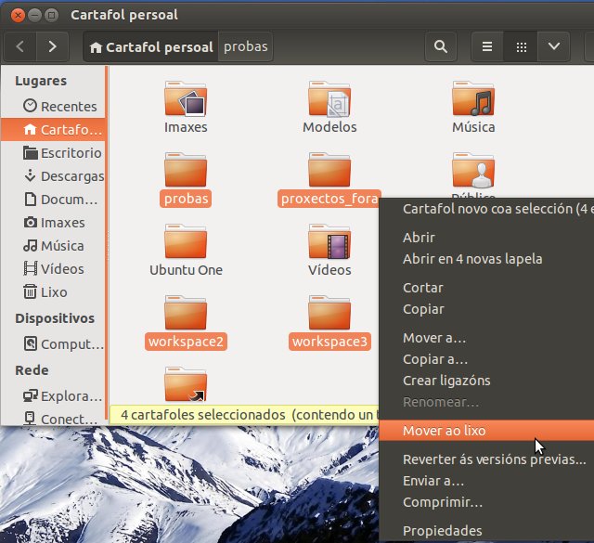Click the workspace3 folder name label

click(329, 342)
